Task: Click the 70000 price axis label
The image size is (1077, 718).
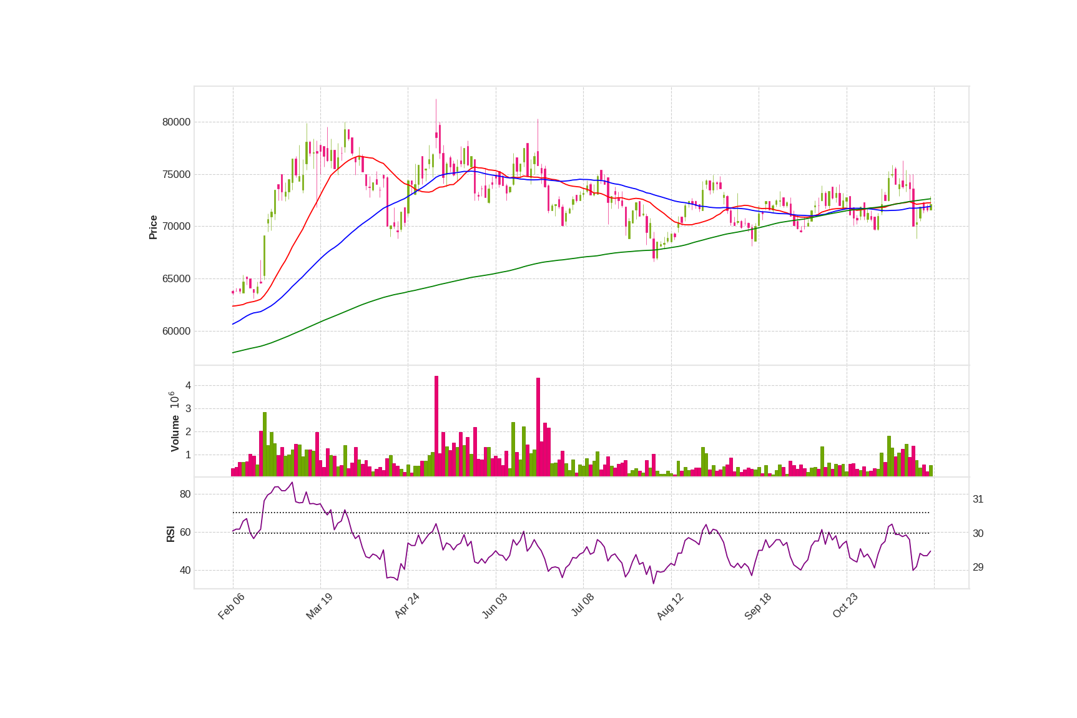Action: tap(176, 227)
